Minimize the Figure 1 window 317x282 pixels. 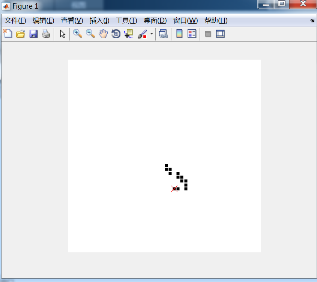[266, 4]
